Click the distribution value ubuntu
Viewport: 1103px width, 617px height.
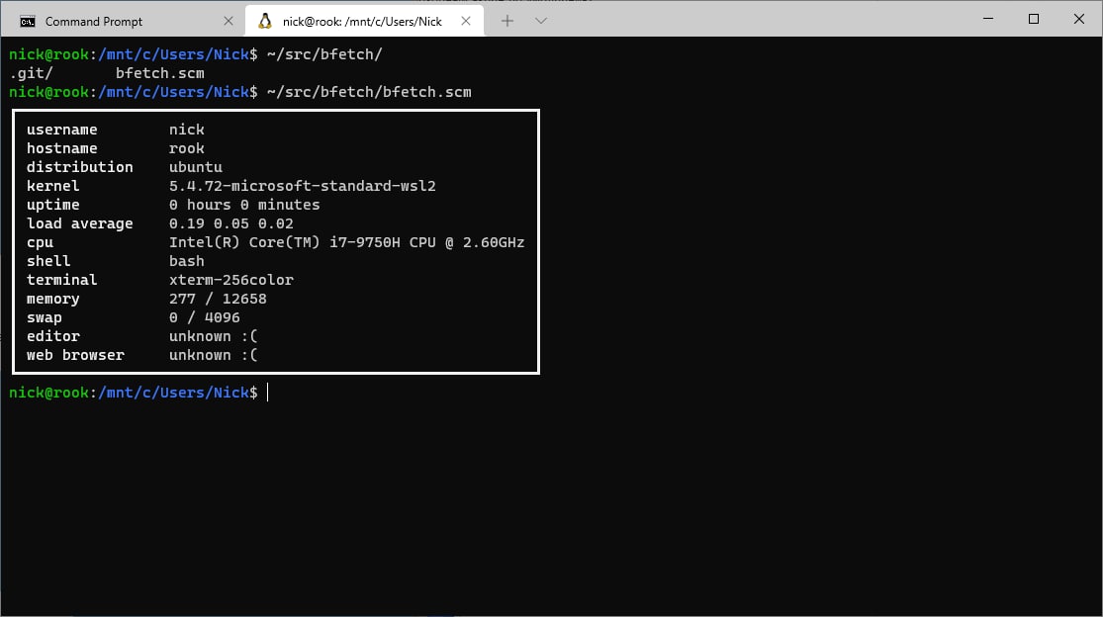[x=196, y=167]
